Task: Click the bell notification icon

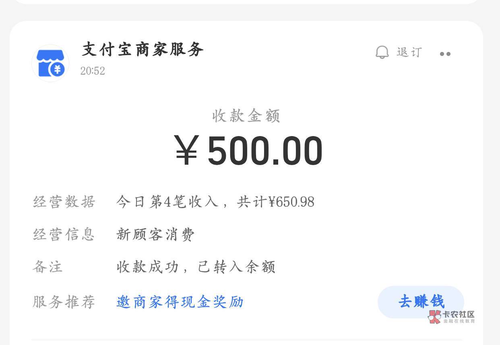Action: (382, 52)
